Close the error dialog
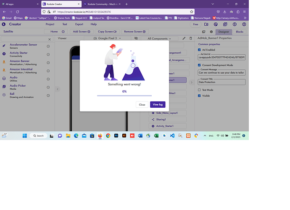290x210 pixels. click(142, 105)
